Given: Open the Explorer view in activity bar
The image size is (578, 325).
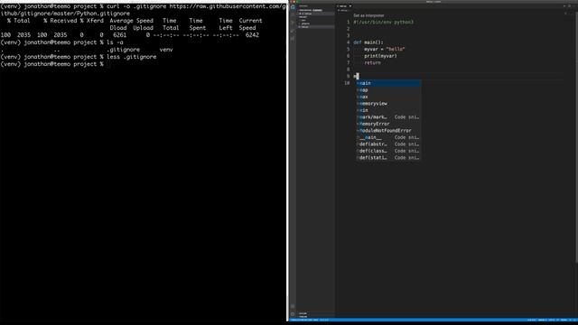Looking at the screenshot, I should tap(293, 7).
